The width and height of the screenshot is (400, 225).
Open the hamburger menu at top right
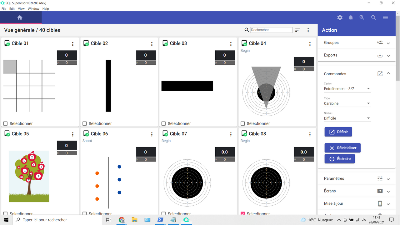click(x=385, y=17)
